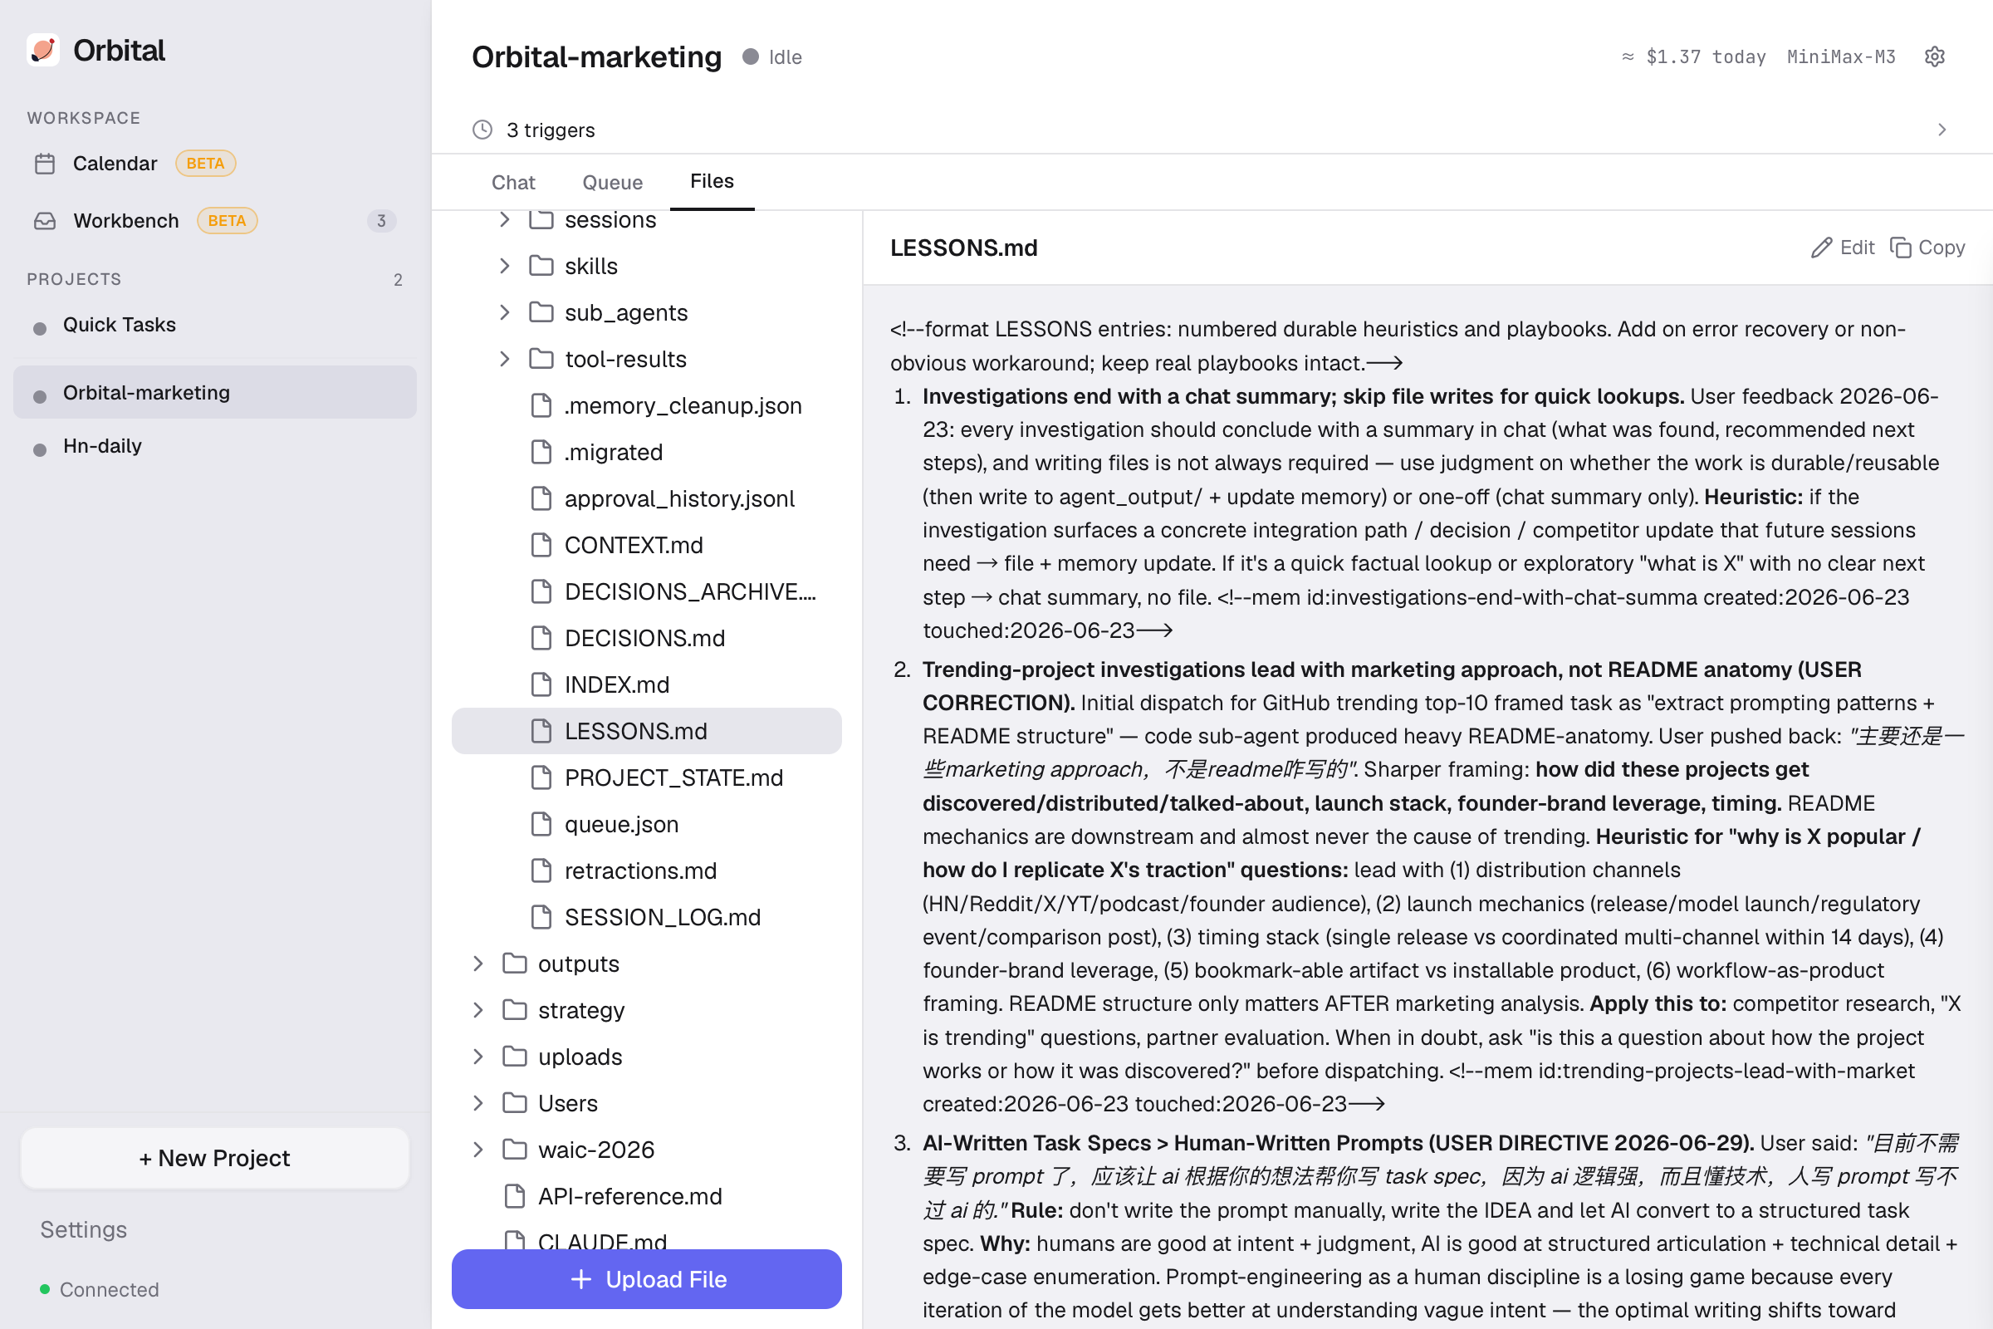
Task: Switch to the Queue tab
Action: click(x=613, y=182)
